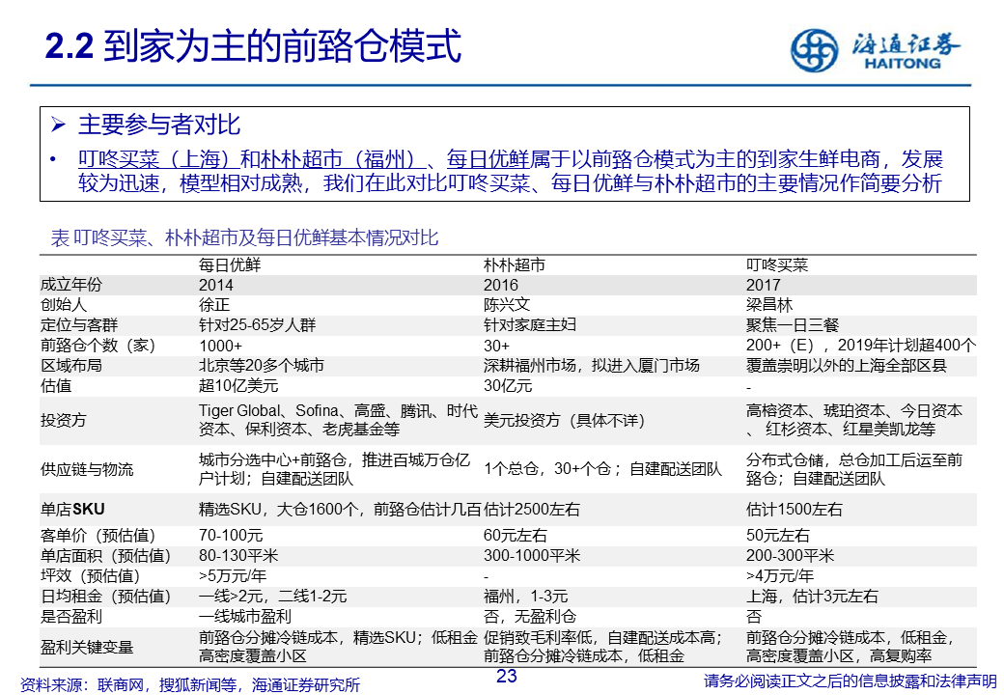The image size is (1004, 695).
Task: Click cell 30亿元
Action: tap(508, 386)
